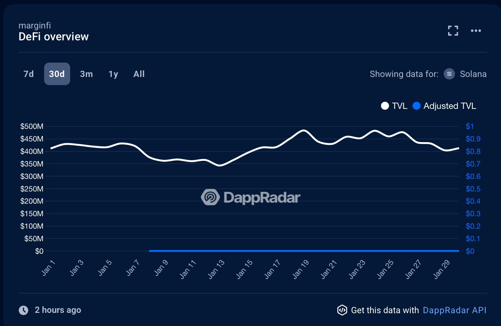Screen dimensions: 501x326
Task: Click the 2 hours ago timestamp
Action: (58, 310)
